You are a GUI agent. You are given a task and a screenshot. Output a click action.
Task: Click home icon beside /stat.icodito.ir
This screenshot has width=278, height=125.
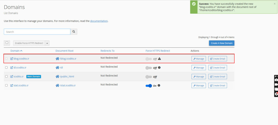(x=57, y=85)
